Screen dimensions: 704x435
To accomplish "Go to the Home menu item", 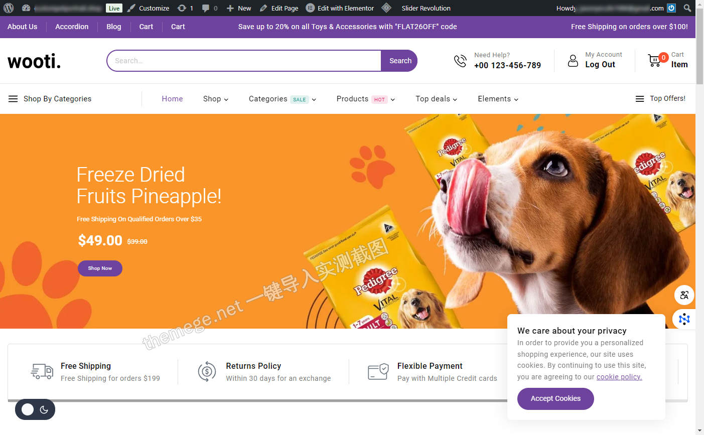I will 172,99.
